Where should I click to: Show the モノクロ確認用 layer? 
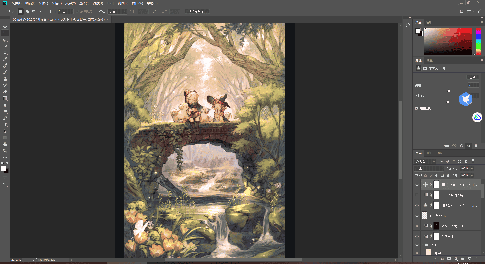(x=417, y=195)
